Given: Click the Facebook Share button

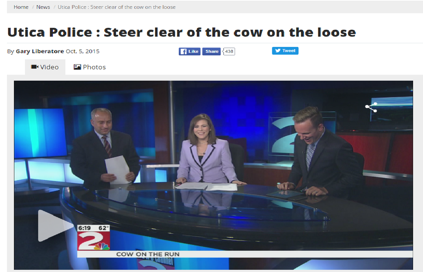Looking at the screenshot, I should click(x=211, y=51).
